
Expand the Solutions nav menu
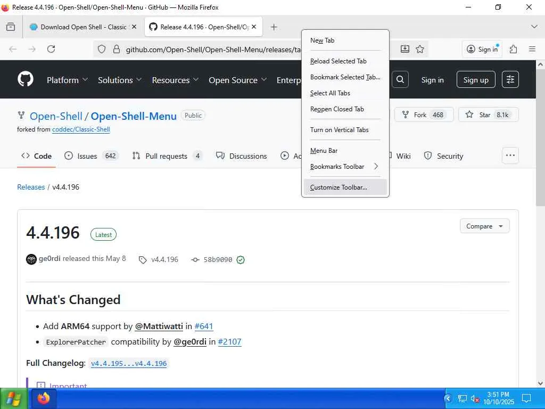click(x=120, y=80)
